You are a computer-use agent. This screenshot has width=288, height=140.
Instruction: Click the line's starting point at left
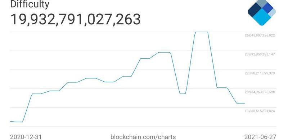10,121
